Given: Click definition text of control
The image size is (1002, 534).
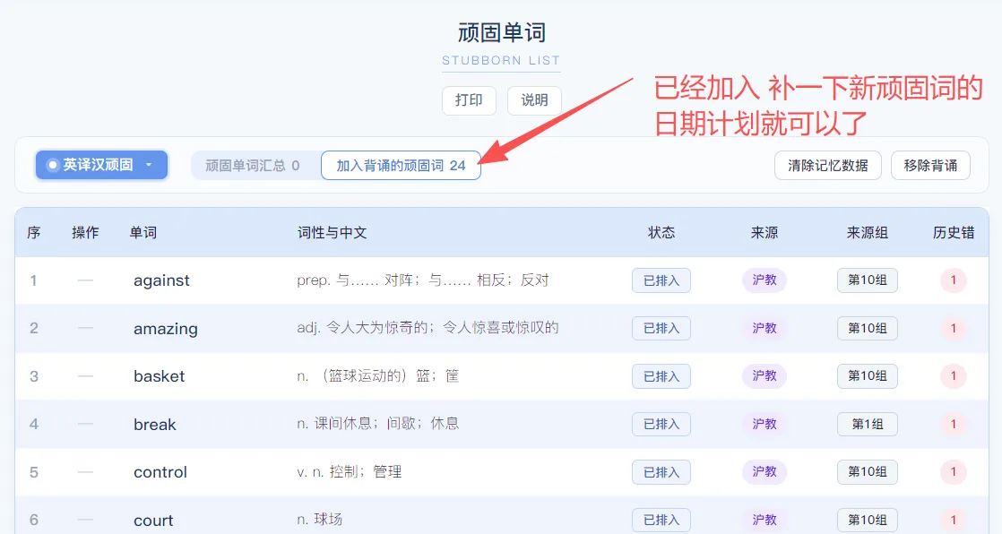Looking at the screenshot, I should [349, 471].
